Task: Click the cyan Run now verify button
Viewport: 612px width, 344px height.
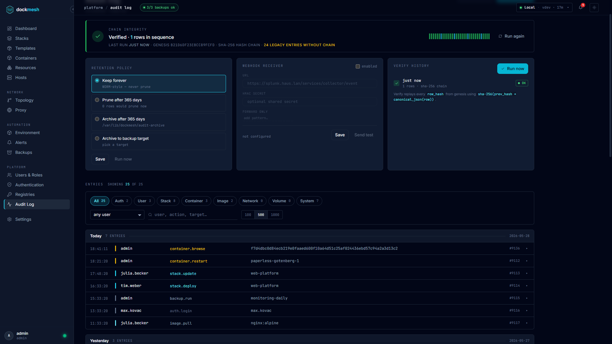Action: [x=513, y=69]
